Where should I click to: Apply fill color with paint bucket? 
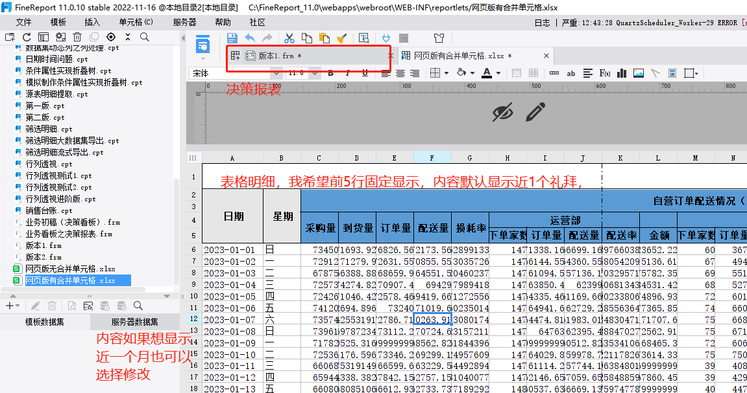(x=461, y=73)
